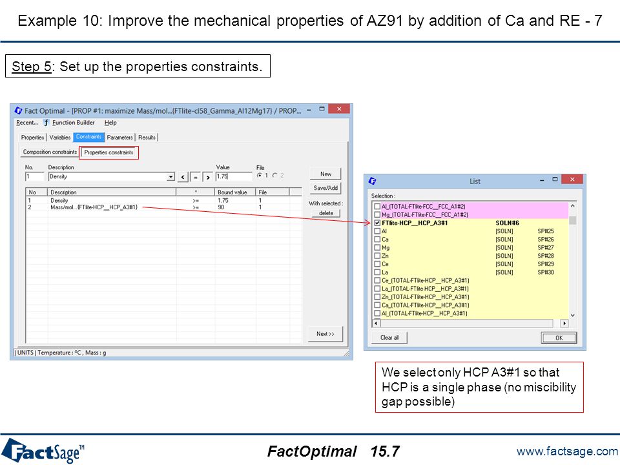Select File radio option 1
The image size is (620, 465).
(260, 175)
